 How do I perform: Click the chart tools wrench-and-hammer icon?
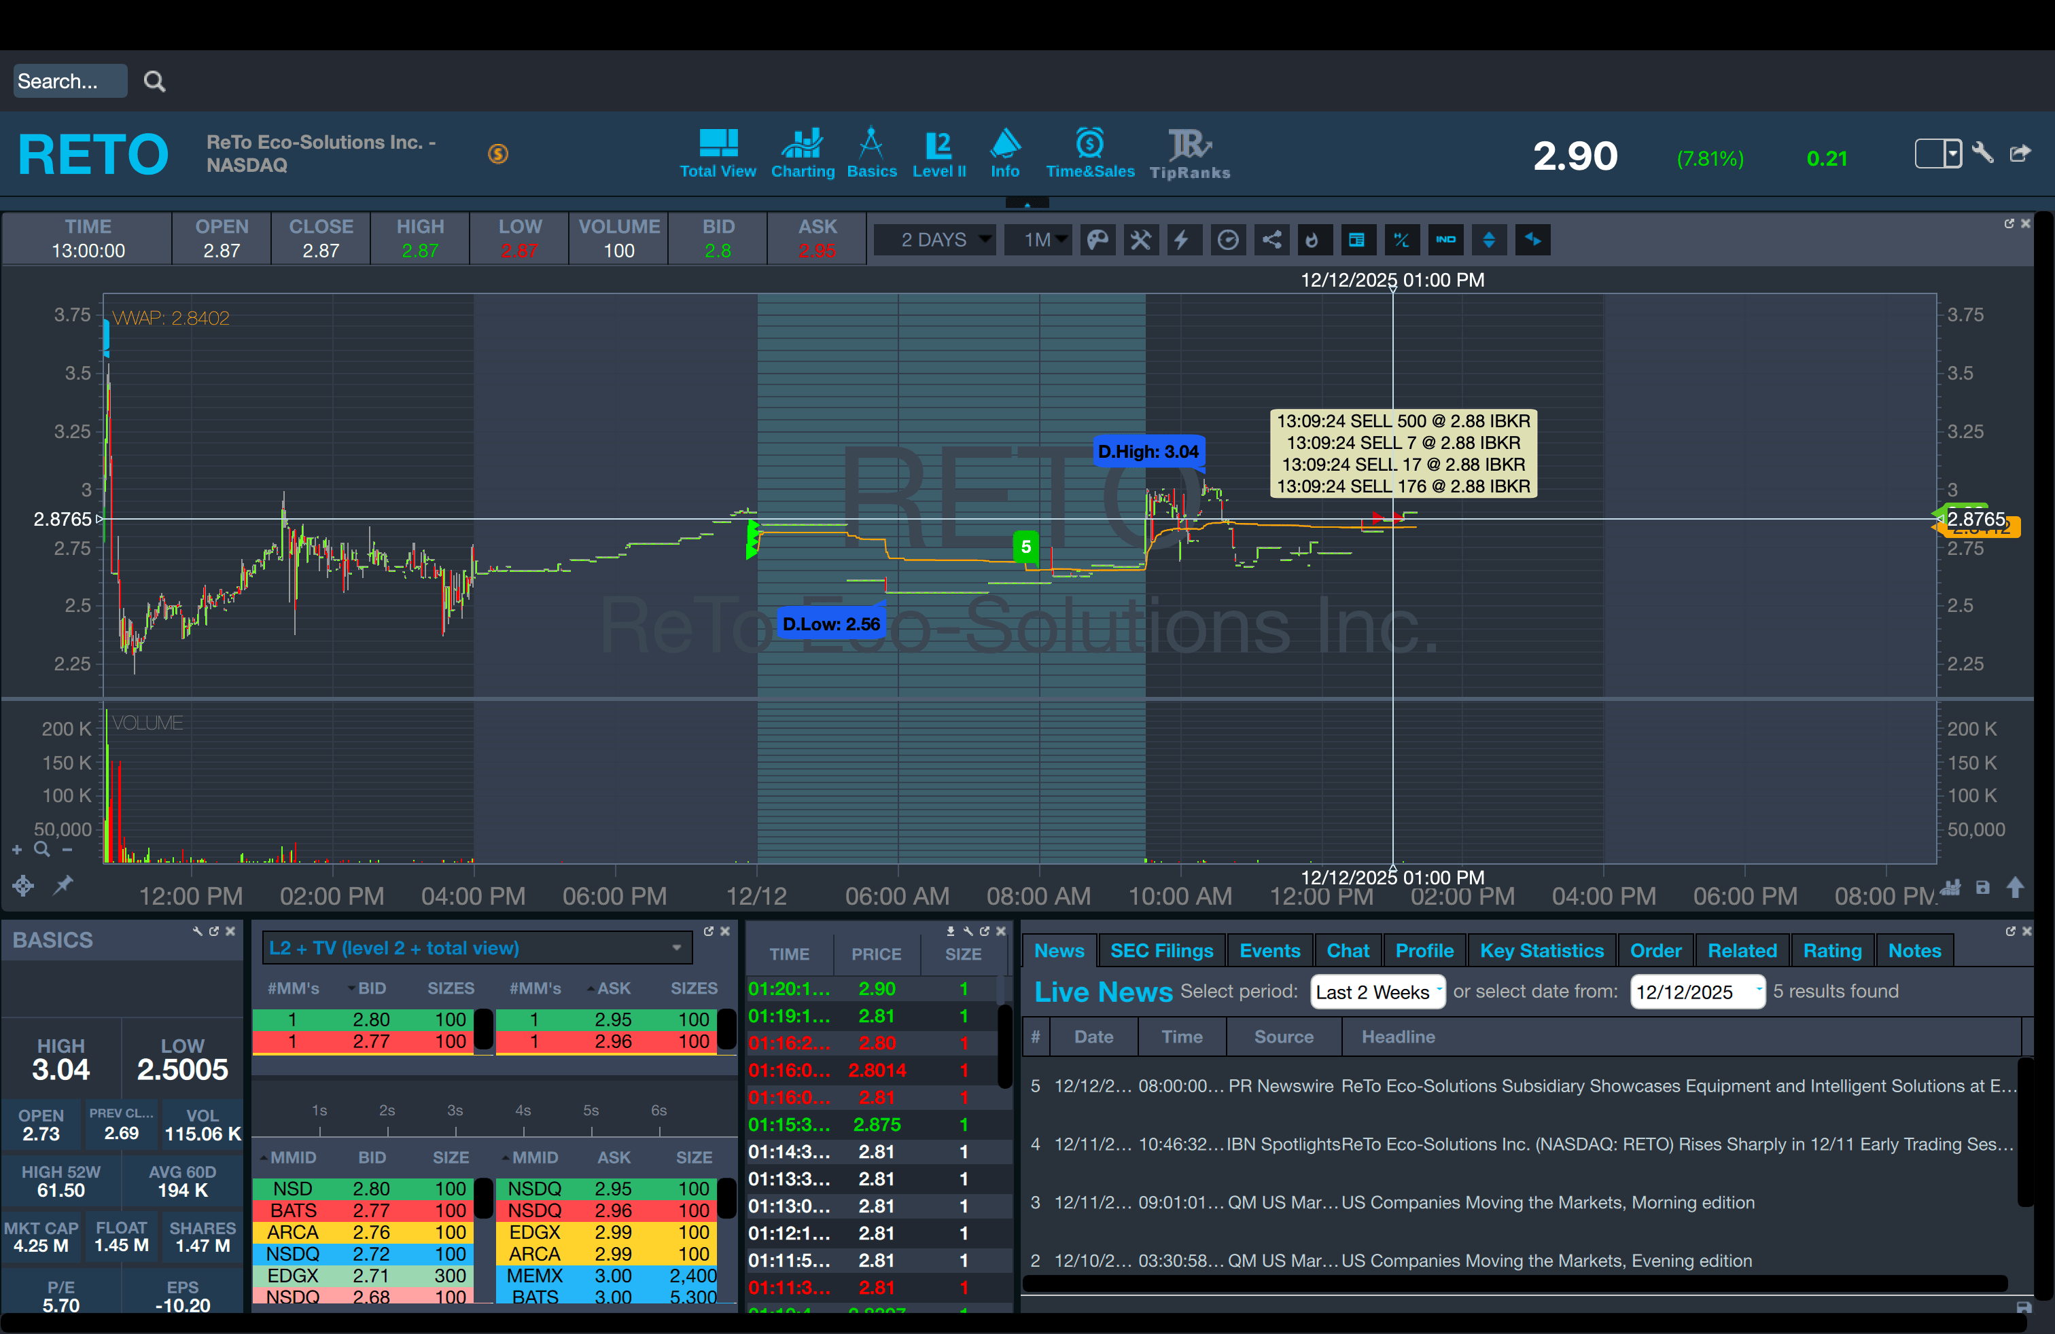point(1140,240)
